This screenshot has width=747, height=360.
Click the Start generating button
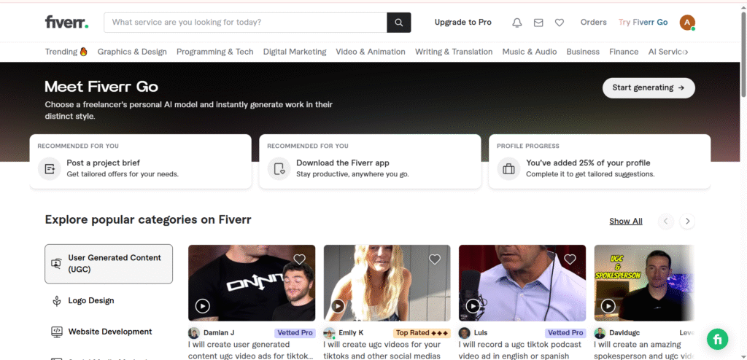coord(649,87)
